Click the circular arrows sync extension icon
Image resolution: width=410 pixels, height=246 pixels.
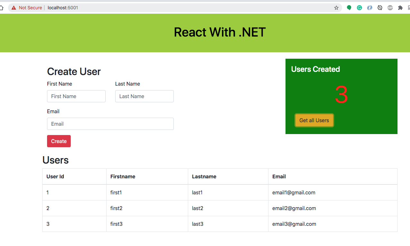point(380,8)
